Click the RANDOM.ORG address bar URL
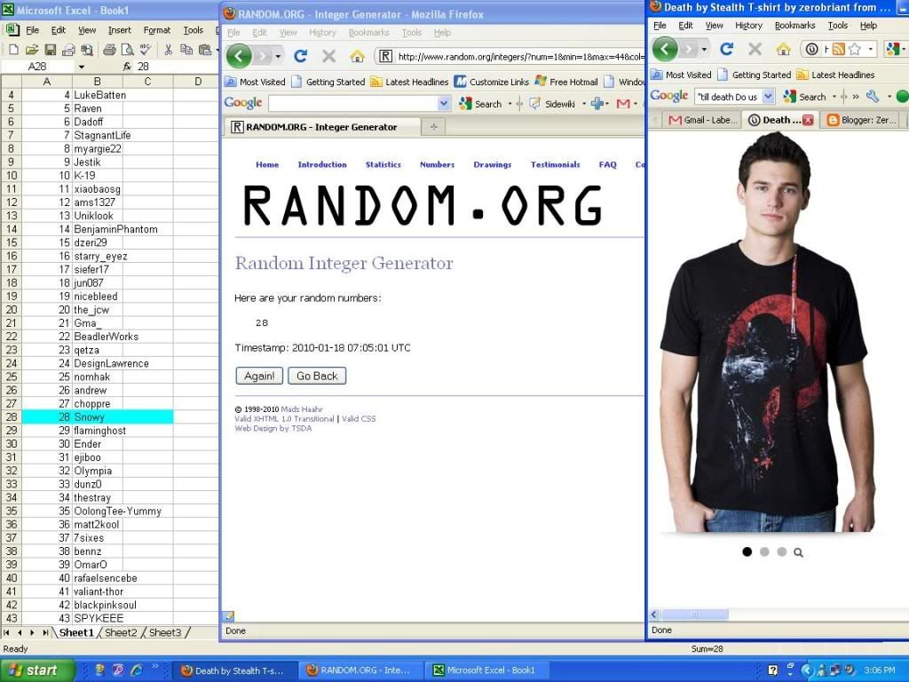 click(520, 57)
